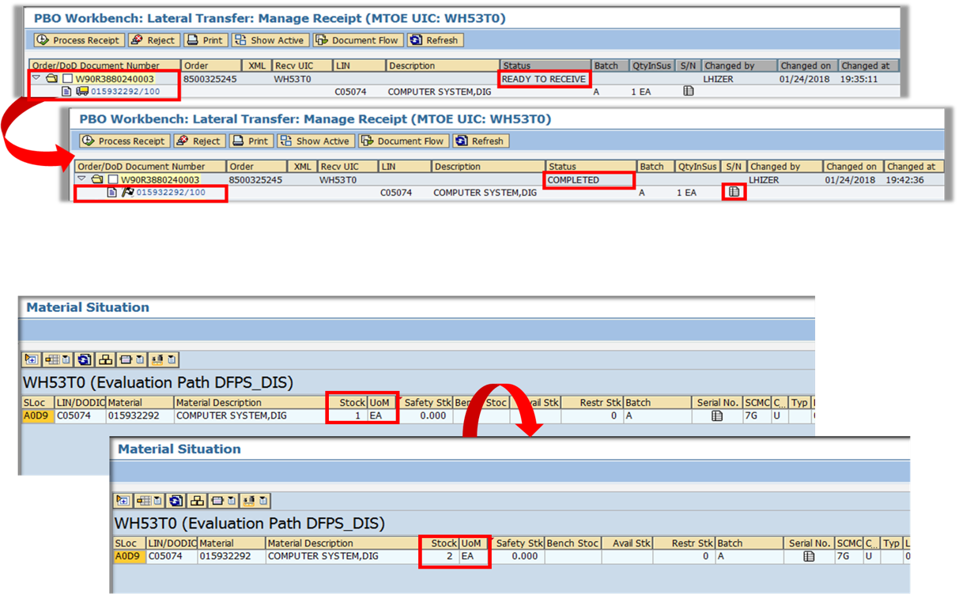This screenshot has height=594, width=959.
Task: Click Print icon button in top workbench window
Action: pyautogui.click(x=205, y=40)
